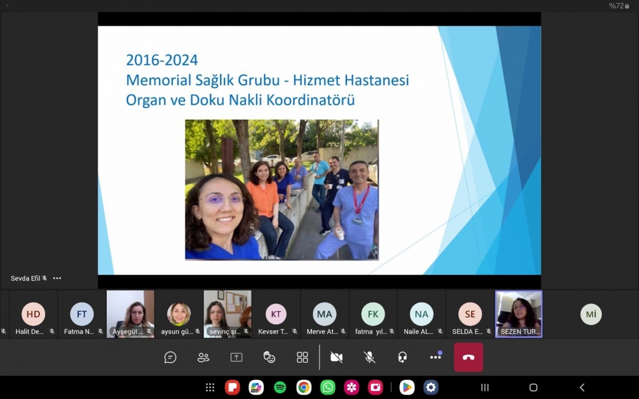Hang up and leave the call

click(468, 357)
